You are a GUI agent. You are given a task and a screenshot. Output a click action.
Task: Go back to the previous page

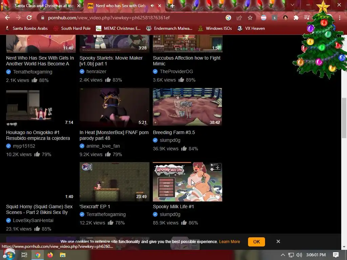(7, 18)
